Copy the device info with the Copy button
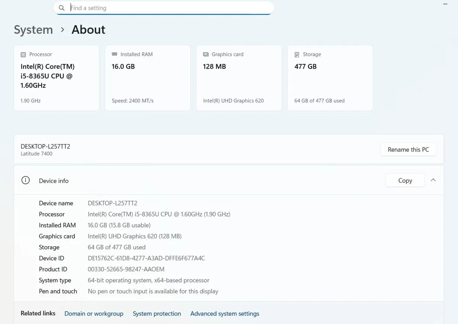 (405, 180)
